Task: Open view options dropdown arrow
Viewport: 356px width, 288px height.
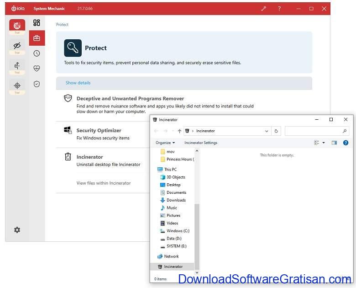Action: tap(324, 143)
